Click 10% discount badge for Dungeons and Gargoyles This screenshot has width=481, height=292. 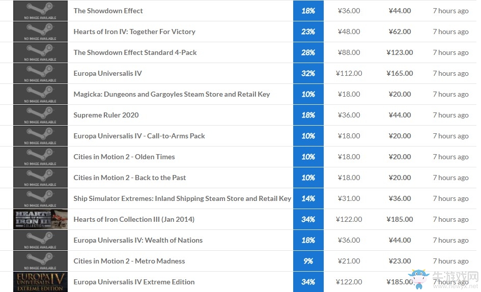point(308,94)
